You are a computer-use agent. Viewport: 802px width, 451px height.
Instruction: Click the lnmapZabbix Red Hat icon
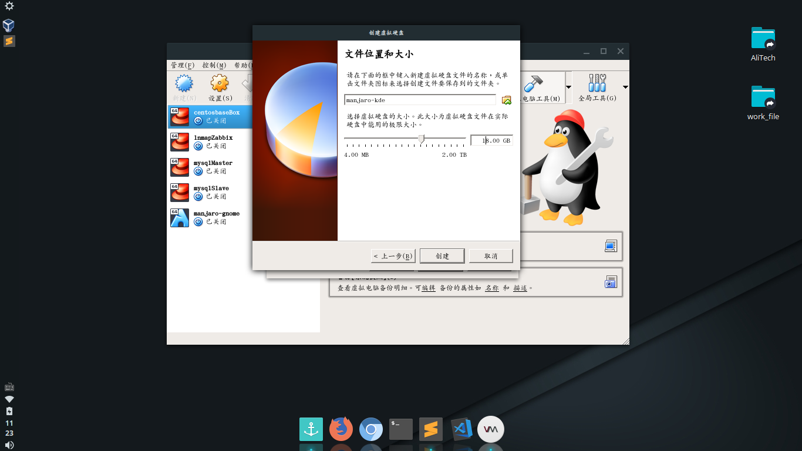click(x=180, y=142)
